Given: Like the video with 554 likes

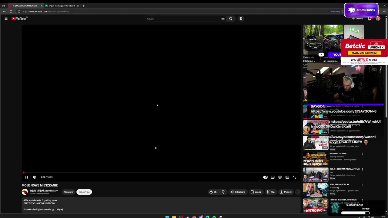Looking at the screenshot, I should [213, 192].
